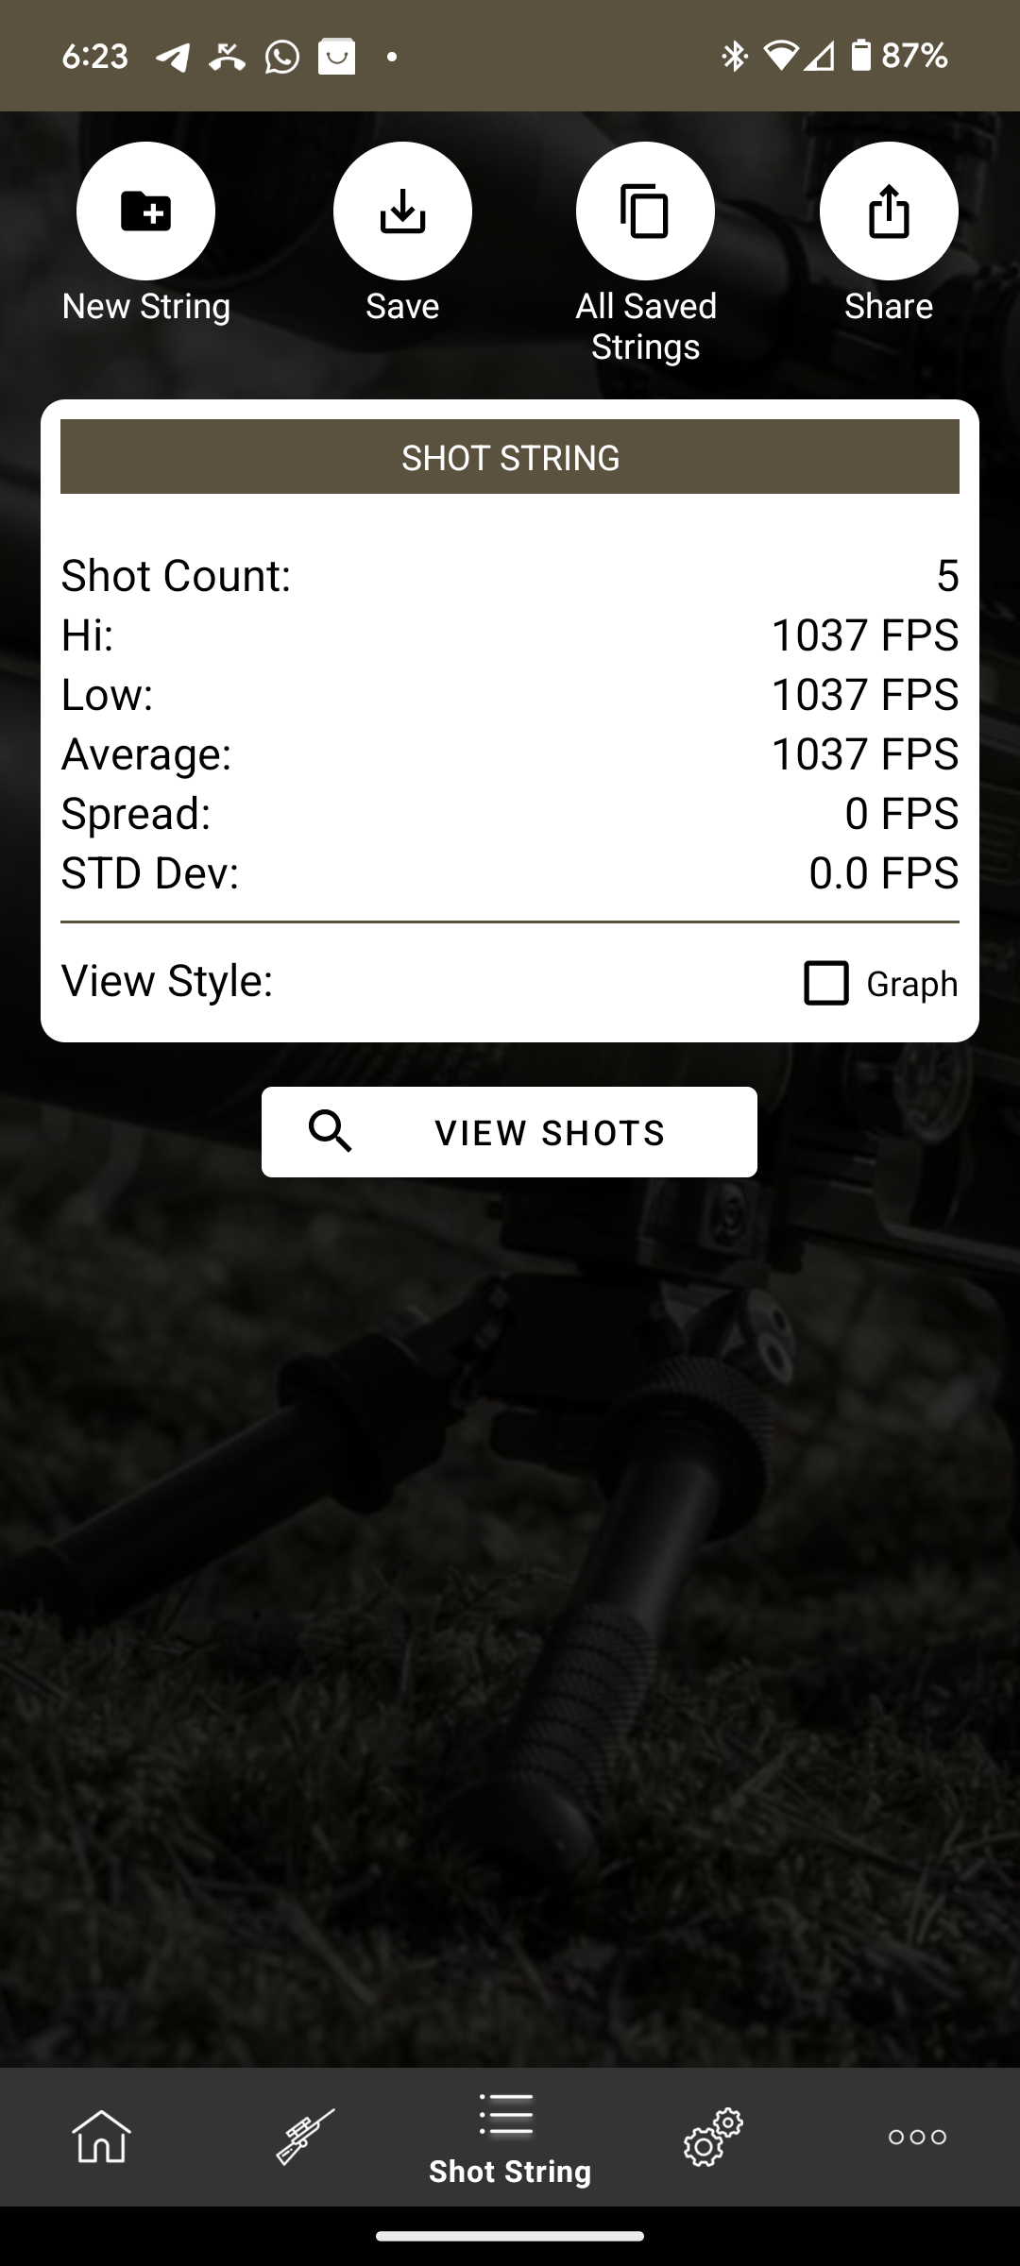Viewport: 1020px width, 2266px height.
Task: Tap the New String label
Action: [x=146, y=307]
